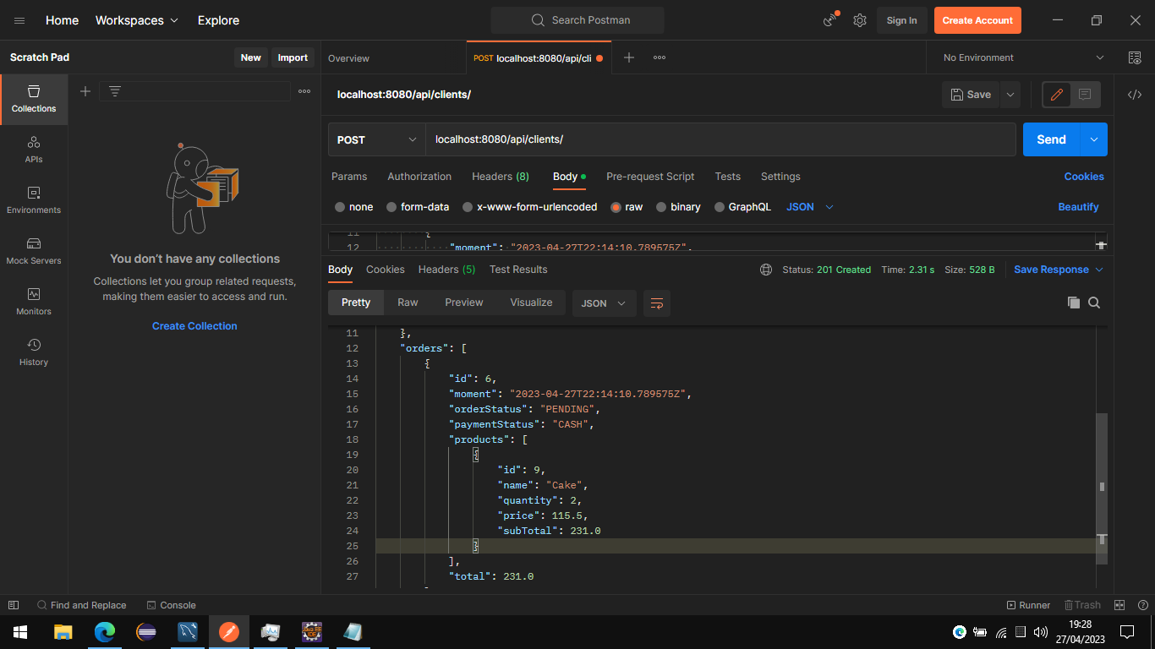Expand the Save Response dropdown

(1059, 270)
